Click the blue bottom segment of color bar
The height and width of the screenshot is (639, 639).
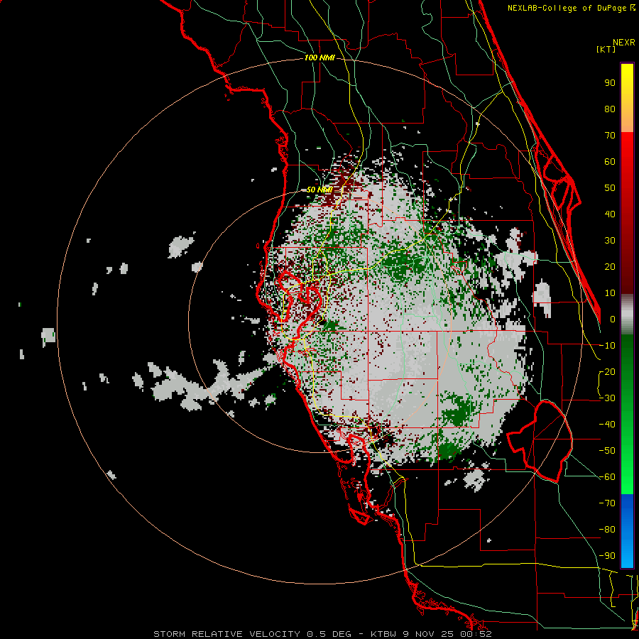[x=627, y=531]
